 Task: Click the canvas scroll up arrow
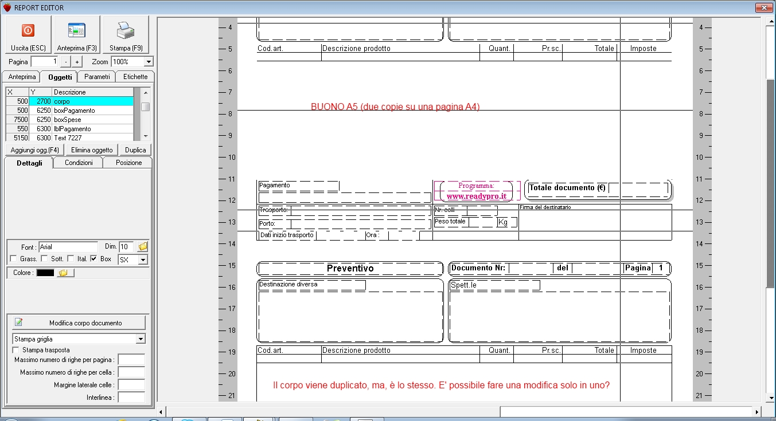point(771,22)
